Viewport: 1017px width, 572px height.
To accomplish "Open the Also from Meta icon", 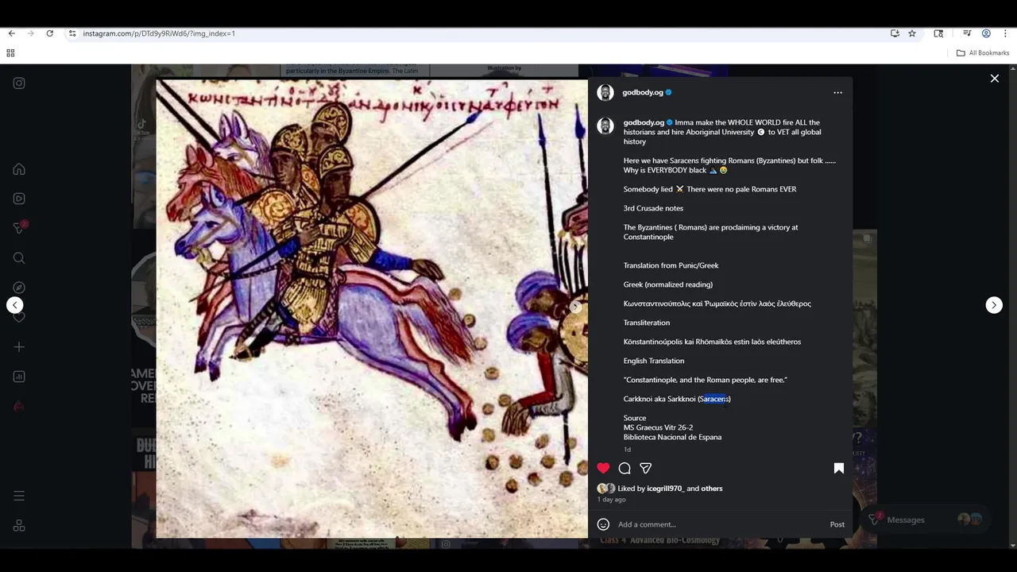I will [x=19, y=525].
